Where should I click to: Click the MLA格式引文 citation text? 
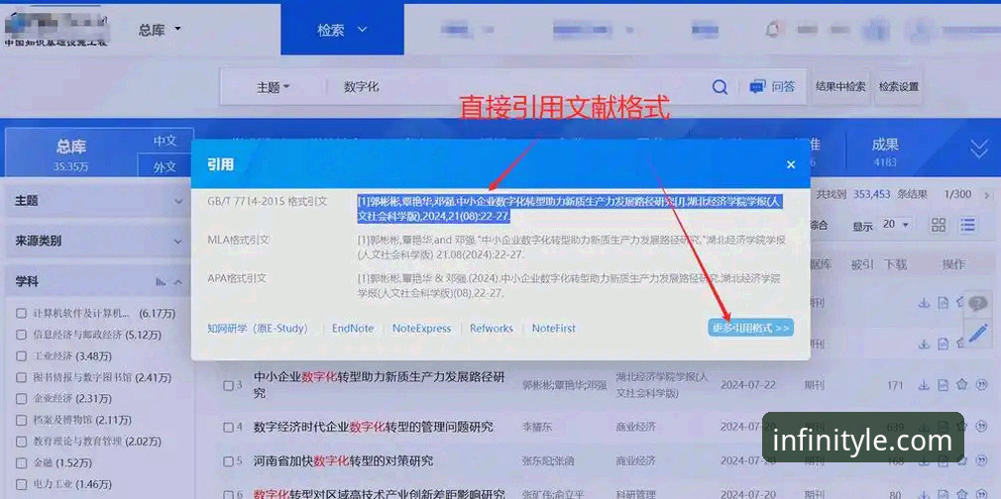(x=571, y=247)
